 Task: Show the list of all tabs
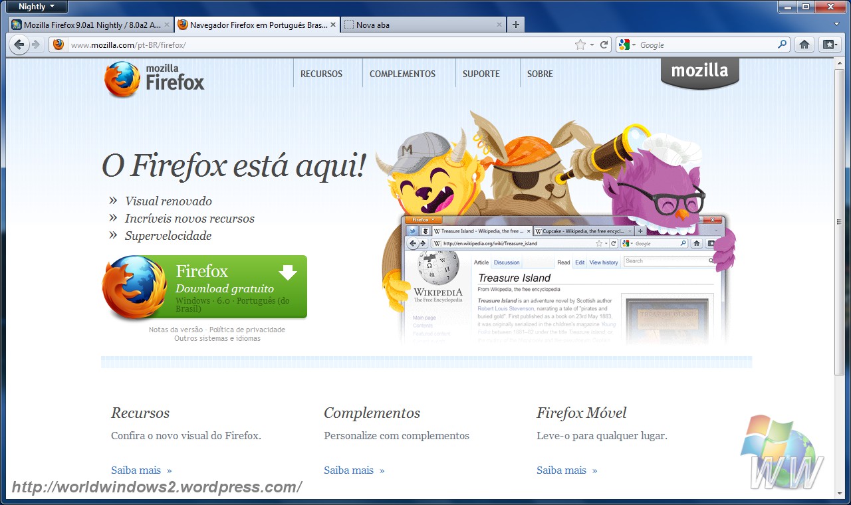pyautogui.click(x=837, y=25)
